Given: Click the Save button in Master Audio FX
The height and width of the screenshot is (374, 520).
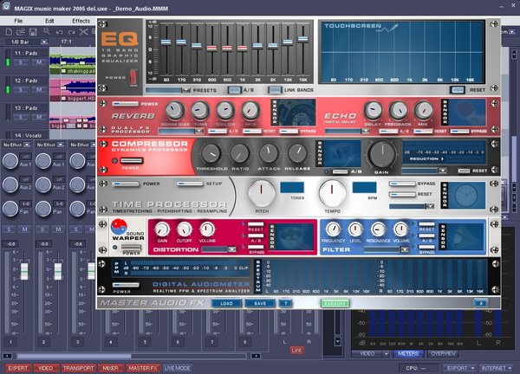Looking at the screenshot, I should pos(260,303).
